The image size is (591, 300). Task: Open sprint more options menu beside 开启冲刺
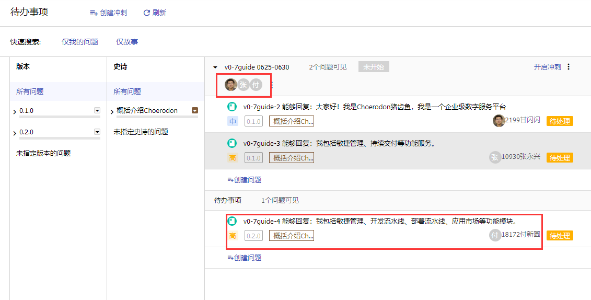569,67
